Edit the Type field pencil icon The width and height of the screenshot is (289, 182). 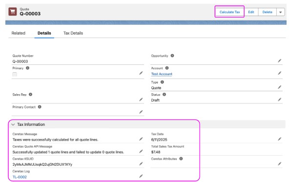point(280,87)
